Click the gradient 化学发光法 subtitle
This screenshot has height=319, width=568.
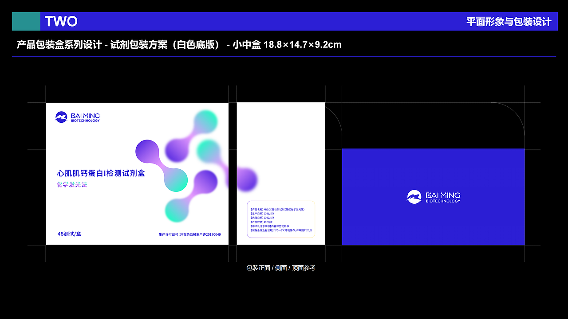coord(71,185)
